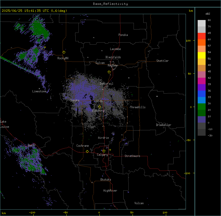Click the Blackfalds city label
Viewport: 221px width, 216px height.
113,57
